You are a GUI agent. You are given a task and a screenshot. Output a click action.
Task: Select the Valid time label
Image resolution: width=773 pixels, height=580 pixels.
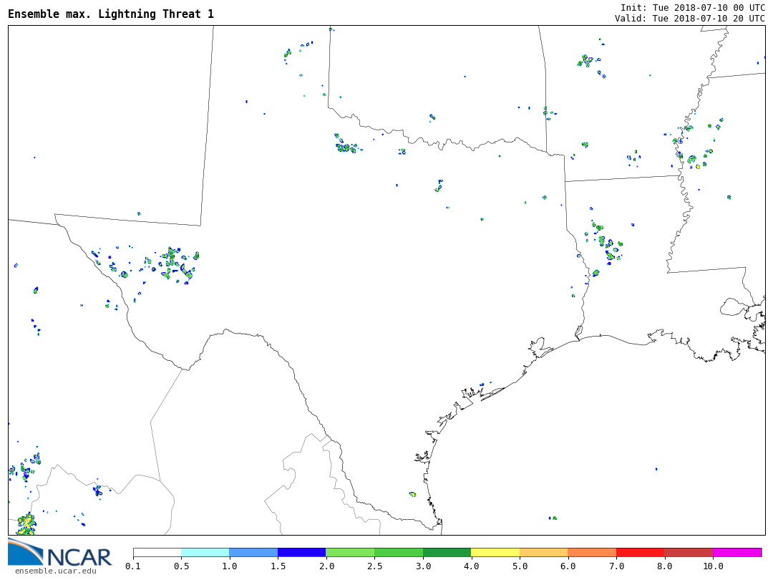[689, 19]
